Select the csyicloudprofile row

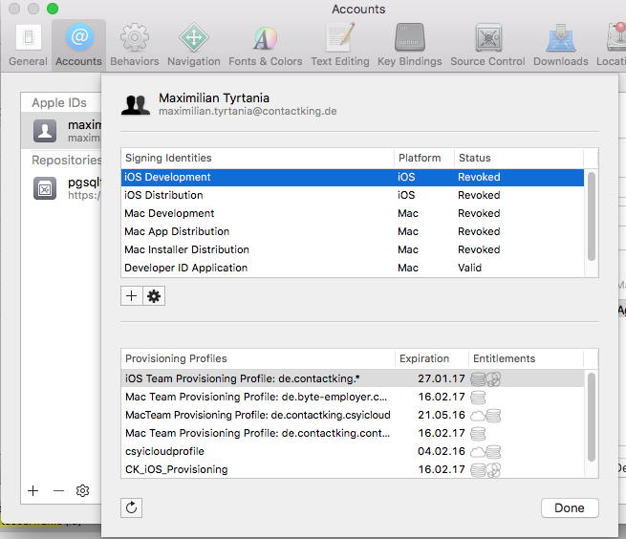pos(353,451)
